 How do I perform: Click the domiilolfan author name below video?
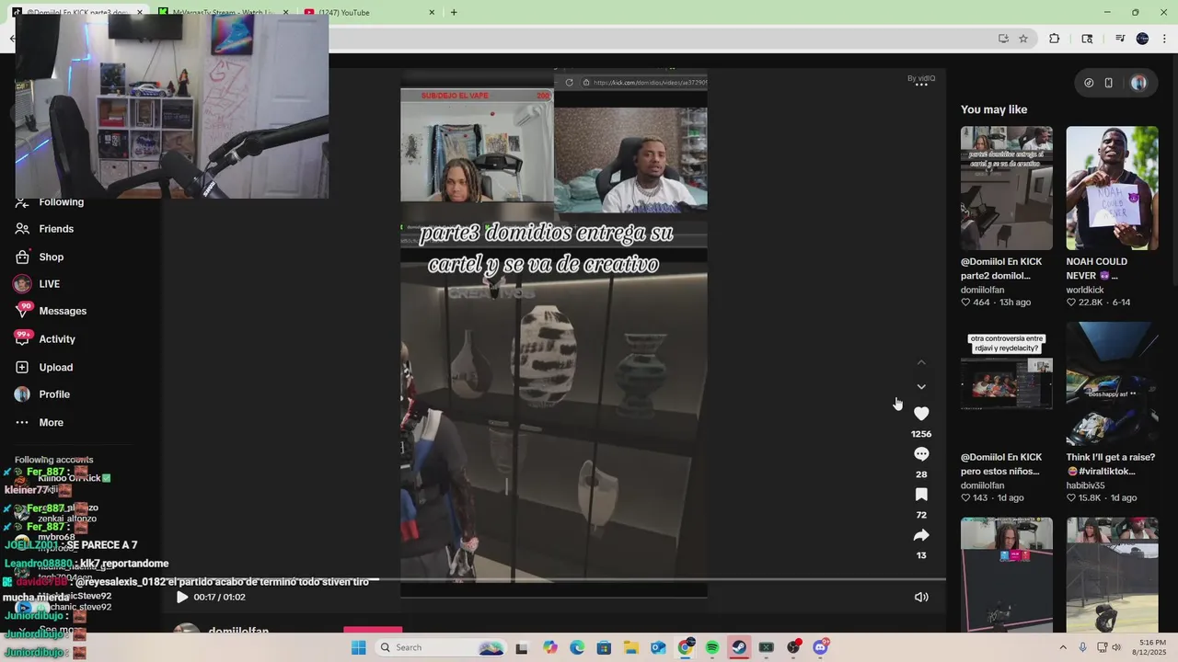click(x=238, y=631)
